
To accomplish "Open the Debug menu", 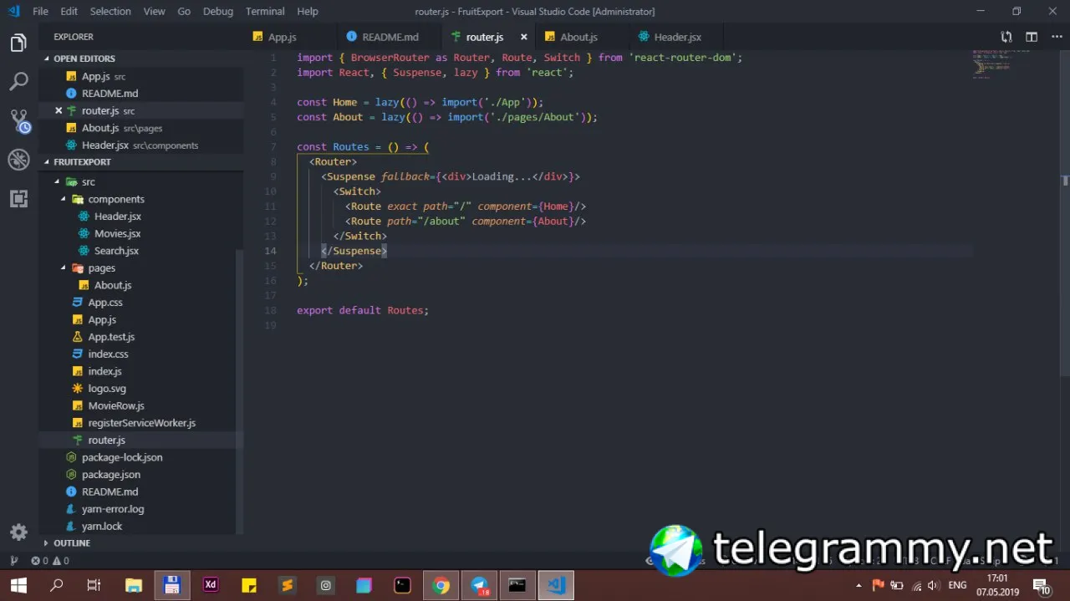I will point(218,11).
